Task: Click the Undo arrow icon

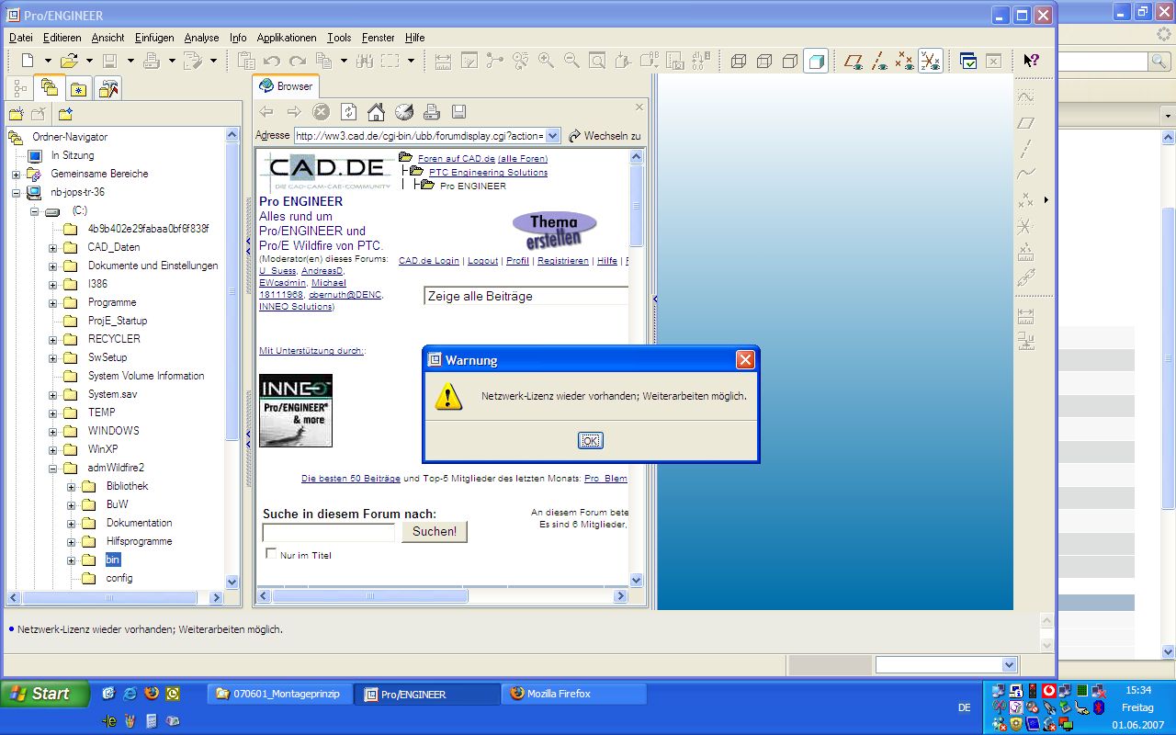Action: [x=272, y=61]
